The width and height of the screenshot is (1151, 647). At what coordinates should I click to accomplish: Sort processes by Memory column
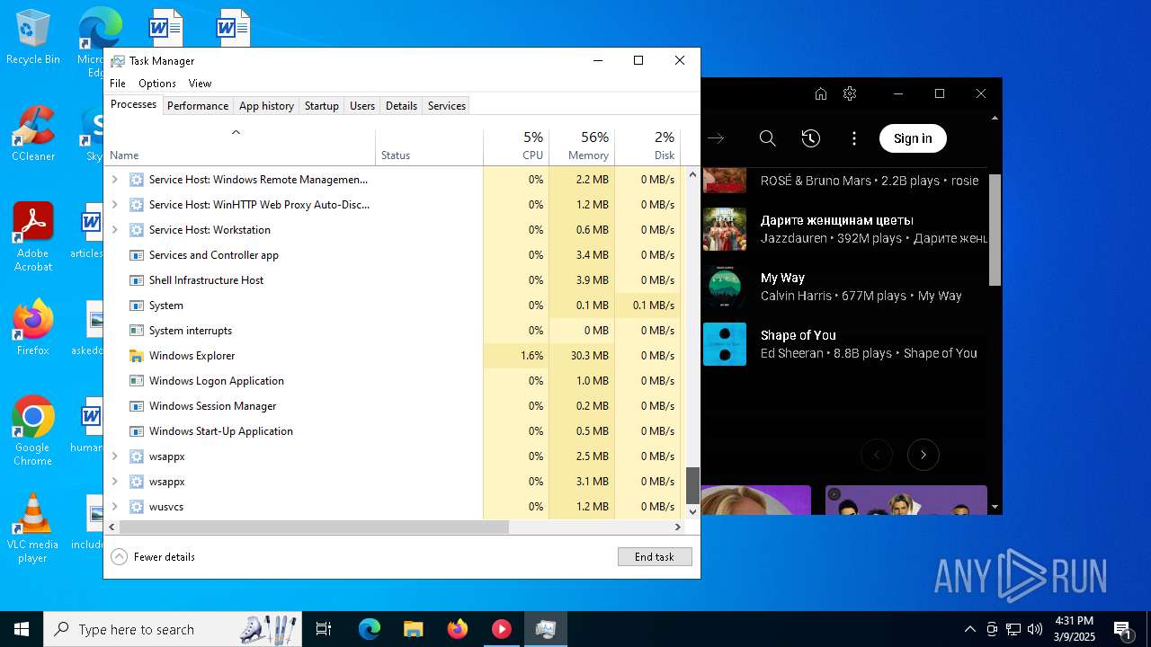click(582, 147)
